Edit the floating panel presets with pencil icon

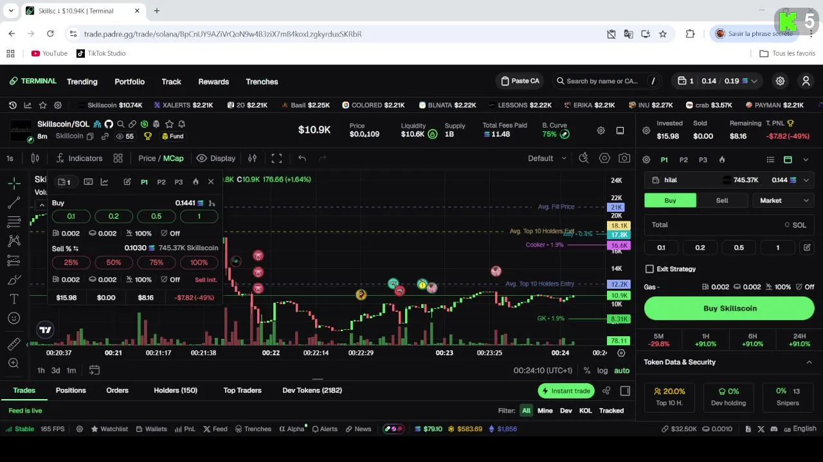coord(127,182)
